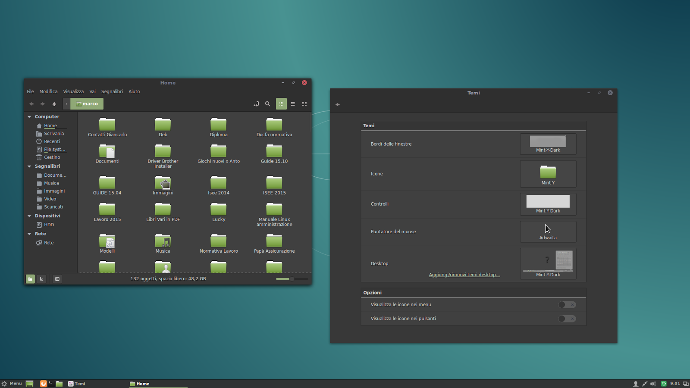
Task: Hide the sidebar using status bar icon
Action: pyautogui.click(x=57, y=279)
